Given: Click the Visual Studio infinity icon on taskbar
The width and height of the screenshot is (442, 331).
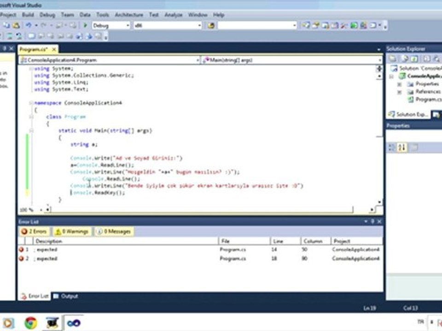Looking at the screenshot, I should [74, 323].
